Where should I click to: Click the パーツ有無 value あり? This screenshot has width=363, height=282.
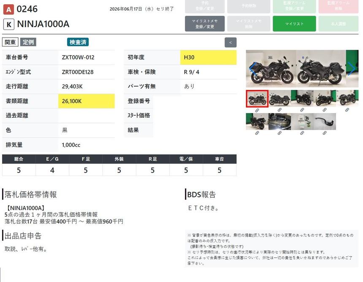pos(189,87)
